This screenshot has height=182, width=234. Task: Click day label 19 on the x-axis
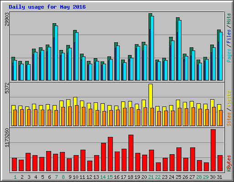pyautogui.click(x=137, y=177)
